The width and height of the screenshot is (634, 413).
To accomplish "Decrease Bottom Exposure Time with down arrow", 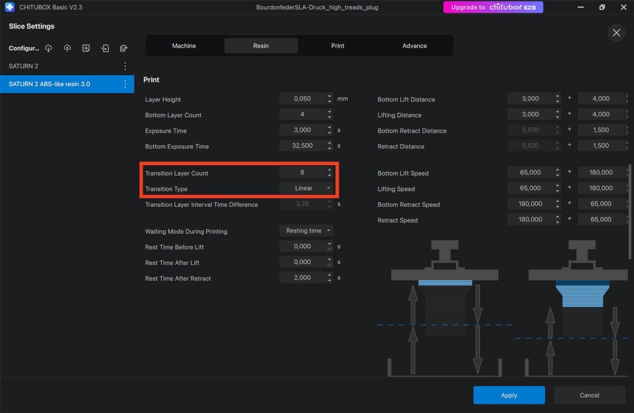I will [330, 148].
